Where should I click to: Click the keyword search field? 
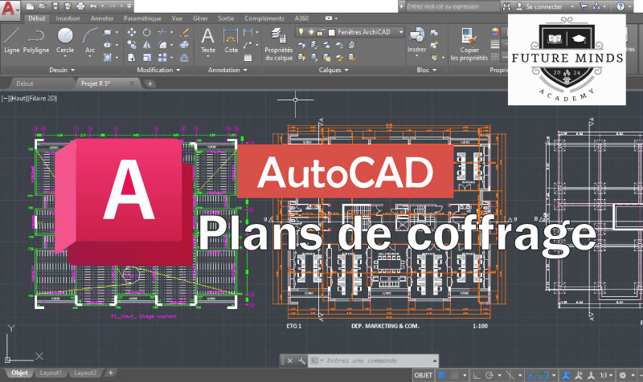[453, 6]
